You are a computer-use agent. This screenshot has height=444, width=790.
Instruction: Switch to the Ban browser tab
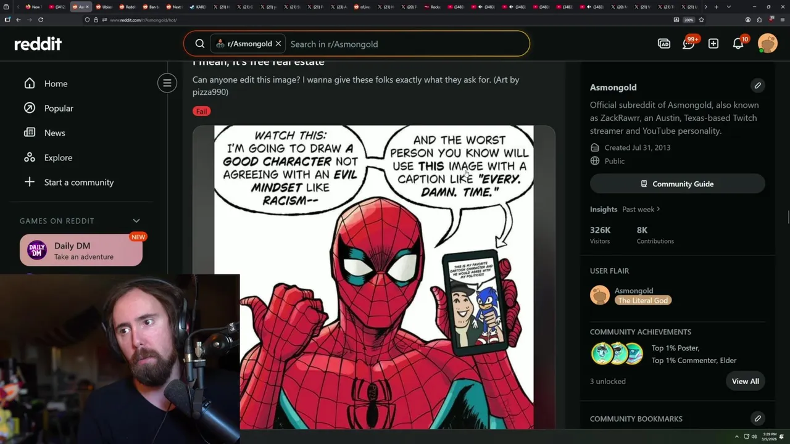[x=151, y=7]
